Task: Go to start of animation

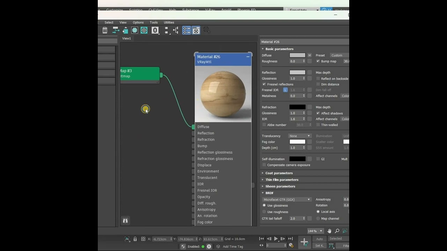Action: coord(262,239)
